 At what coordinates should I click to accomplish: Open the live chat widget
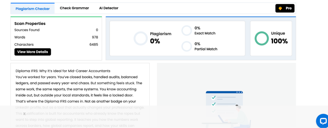pos(322,121)
